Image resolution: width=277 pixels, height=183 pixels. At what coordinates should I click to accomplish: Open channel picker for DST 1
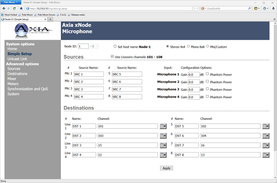tap(163, 126)
